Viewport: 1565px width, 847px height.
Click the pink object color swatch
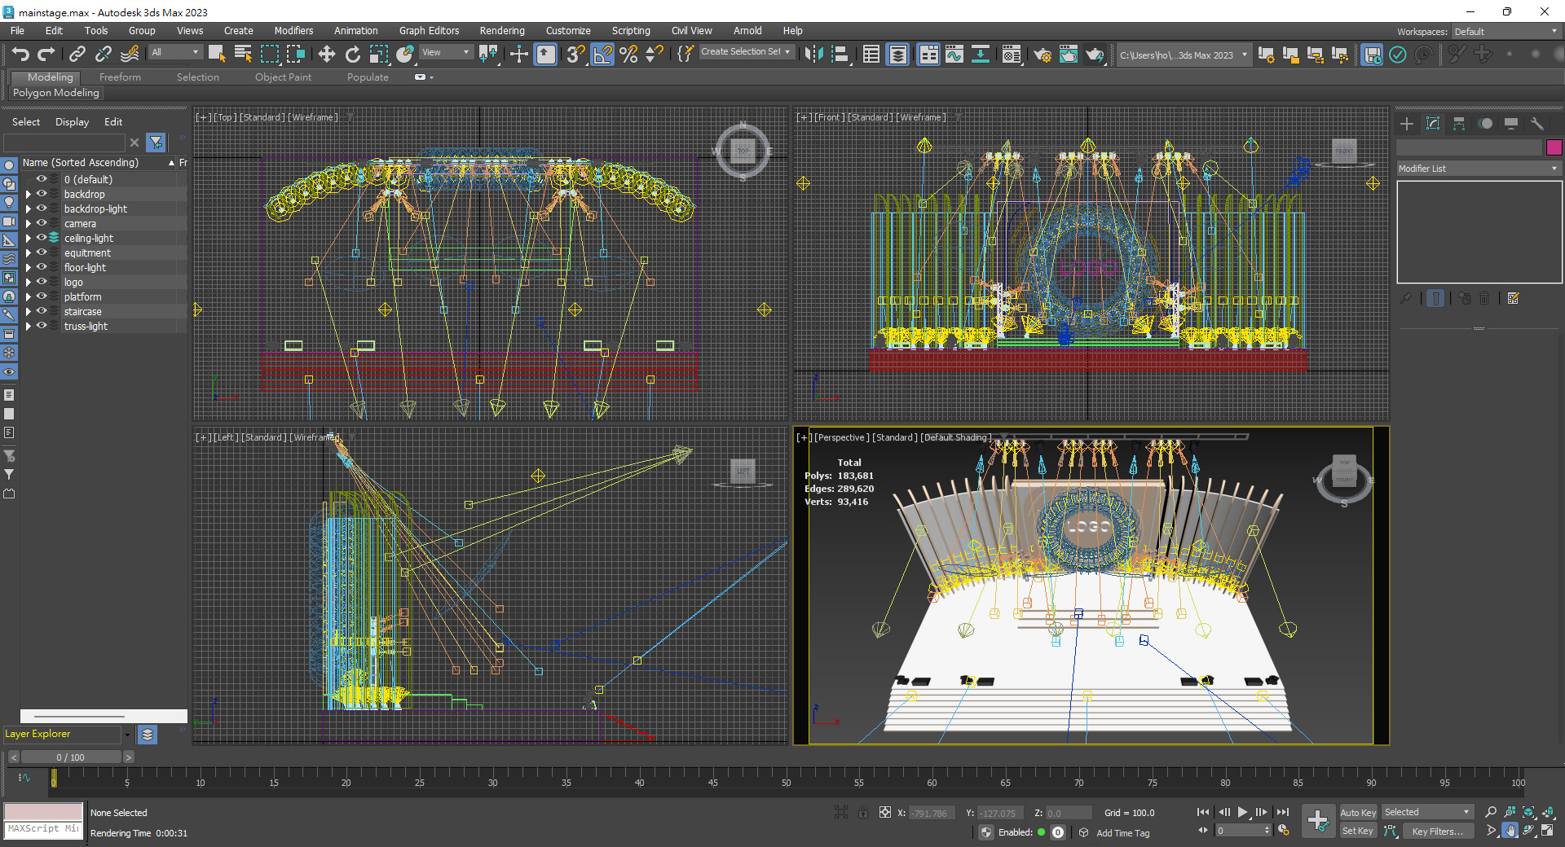point(1554,147)
